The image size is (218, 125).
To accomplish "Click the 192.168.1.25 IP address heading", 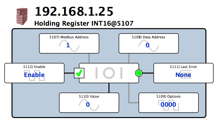I will coord(74,11).
